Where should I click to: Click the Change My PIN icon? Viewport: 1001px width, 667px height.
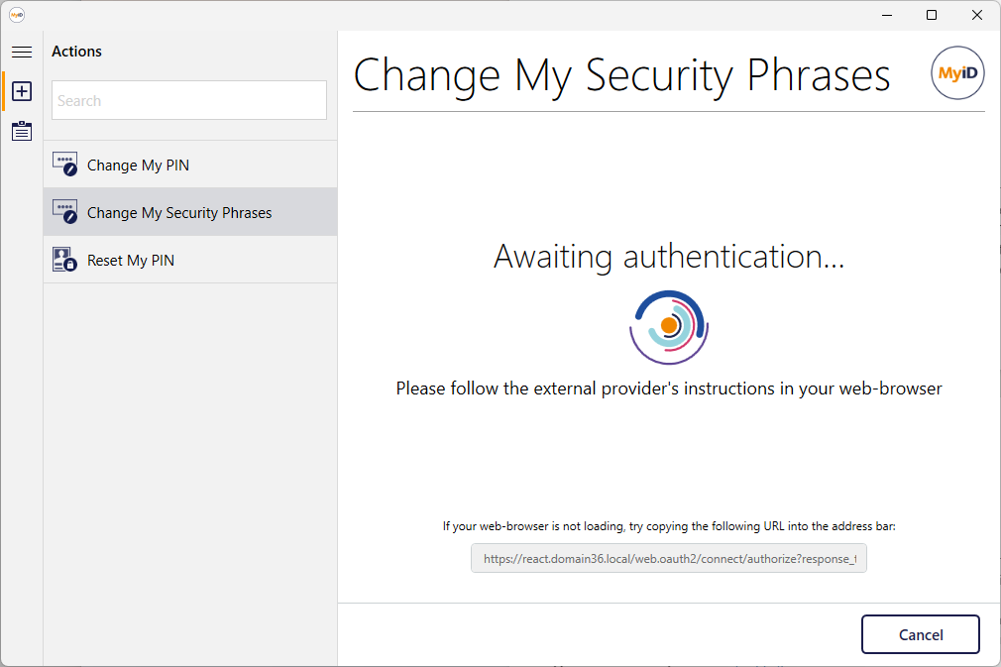pyautogui.click(x=65, y=165)
